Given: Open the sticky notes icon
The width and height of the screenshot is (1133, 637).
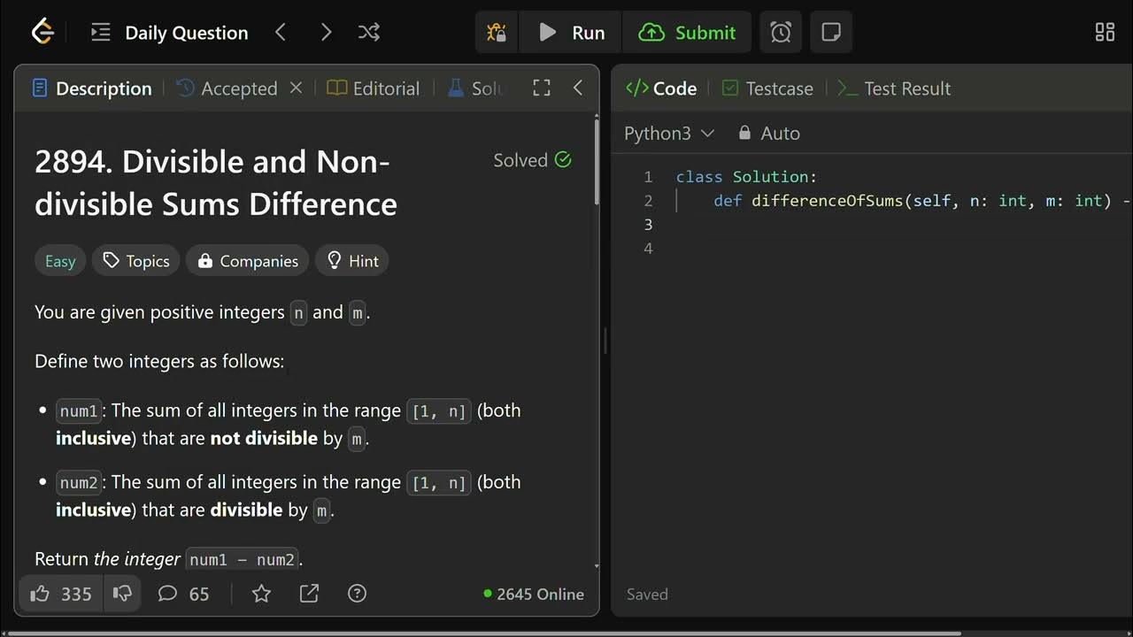Looking at the screenshot, I should tap(830, 33).
